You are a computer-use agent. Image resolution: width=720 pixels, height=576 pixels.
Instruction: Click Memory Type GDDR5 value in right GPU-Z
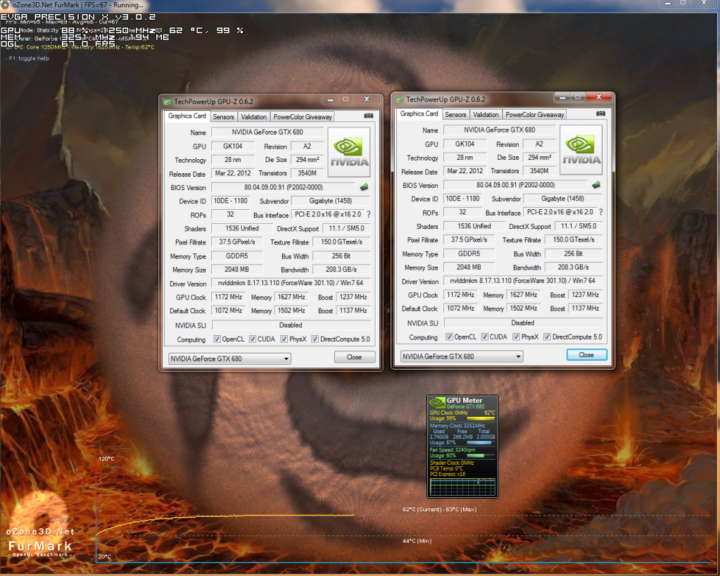469,253
